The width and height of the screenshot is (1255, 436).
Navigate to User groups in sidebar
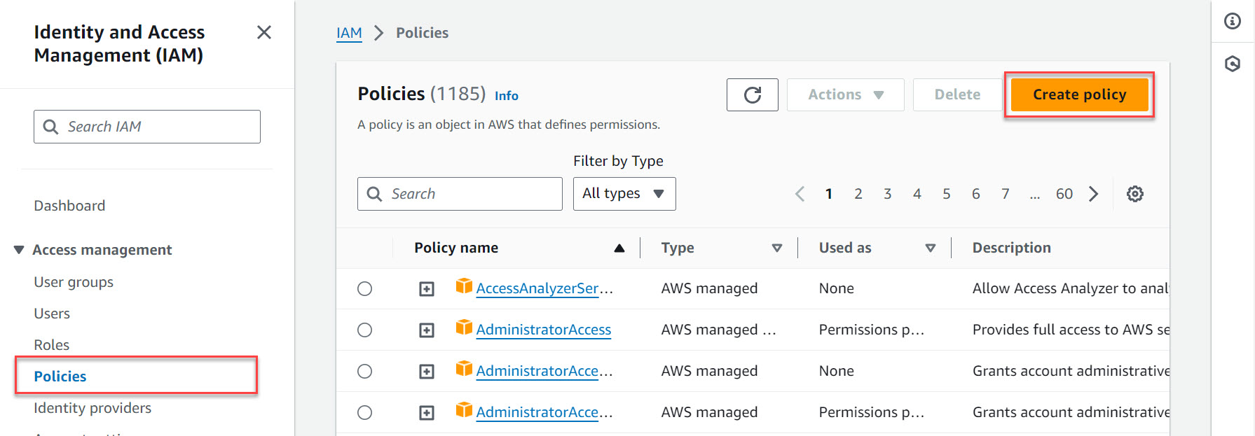tap(74, 282)
